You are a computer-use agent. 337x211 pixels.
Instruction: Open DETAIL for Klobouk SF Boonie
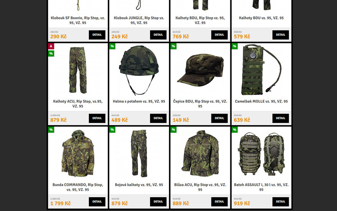pos(97,35)
